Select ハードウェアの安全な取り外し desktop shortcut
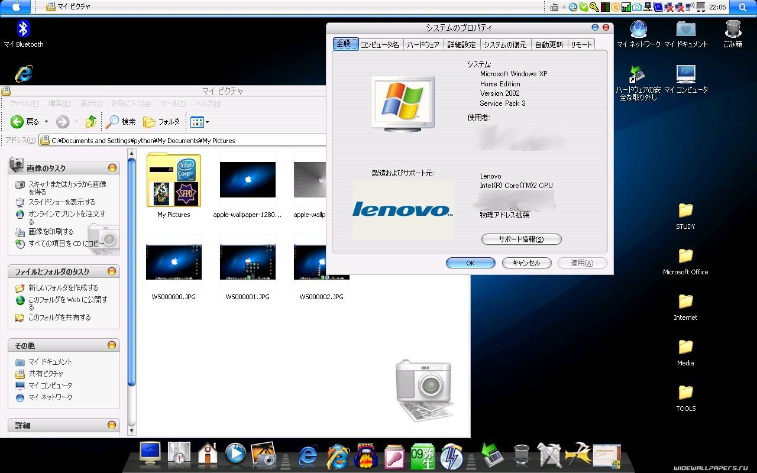The height and width of the screenshot is (473, 757). [637, 83]
